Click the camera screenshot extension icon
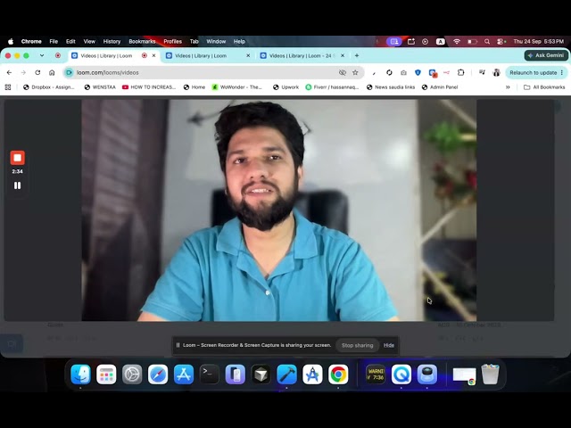The width and height of the screenshot is (571, 428). [403, 73]
